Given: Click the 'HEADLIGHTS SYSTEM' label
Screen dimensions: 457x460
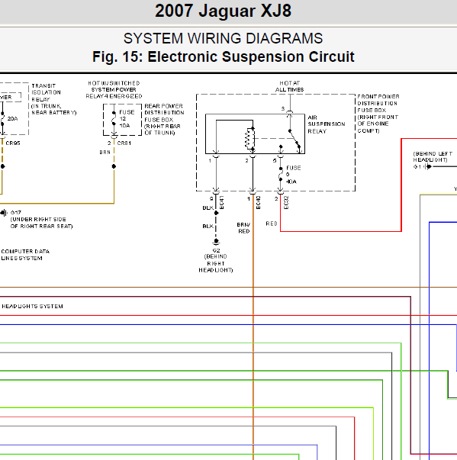Looking at the screenshot, I should tap(32, 306).
